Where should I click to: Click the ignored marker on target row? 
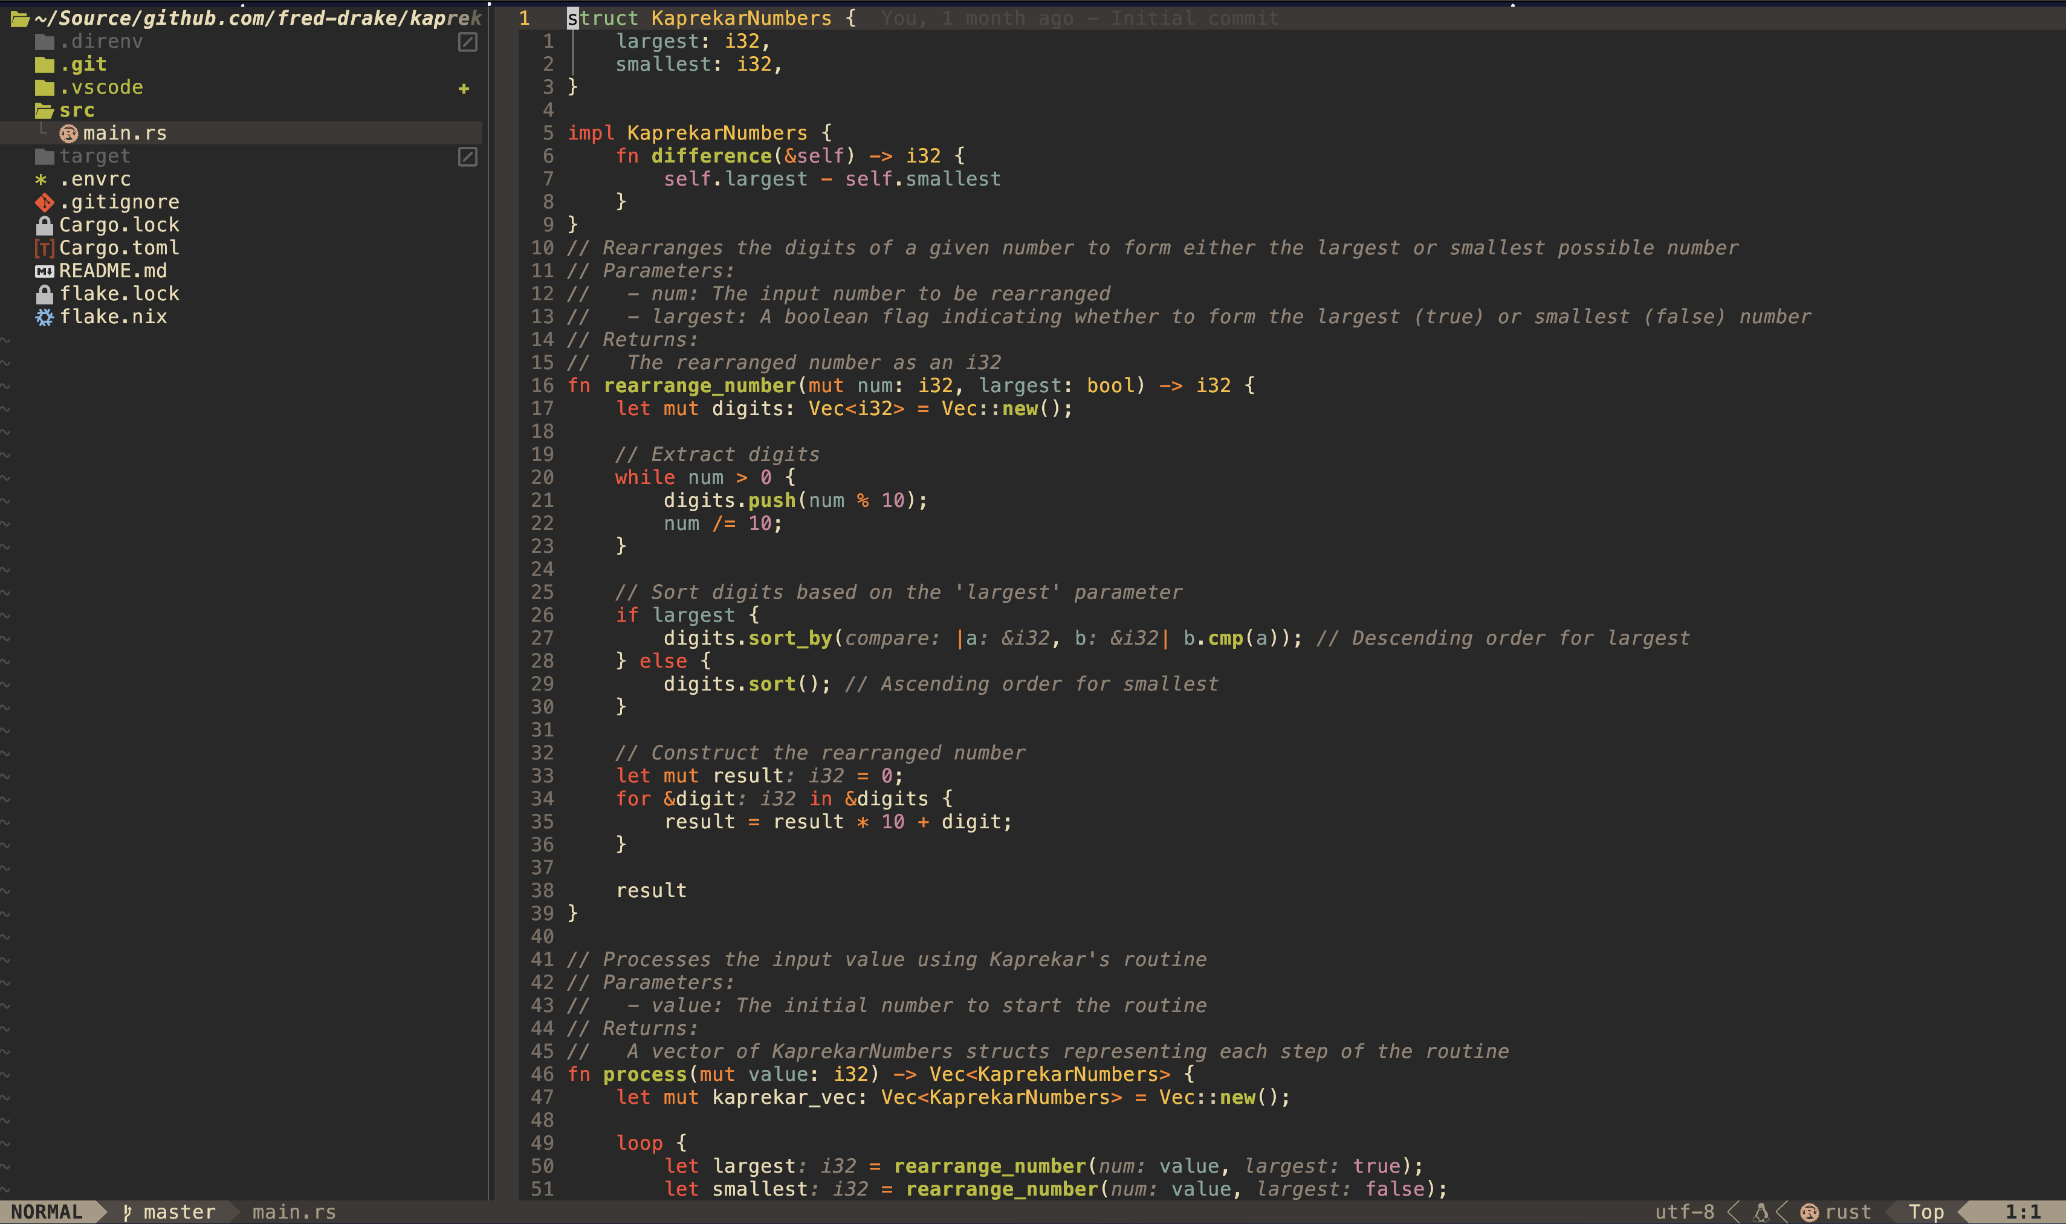coord(467,156)
